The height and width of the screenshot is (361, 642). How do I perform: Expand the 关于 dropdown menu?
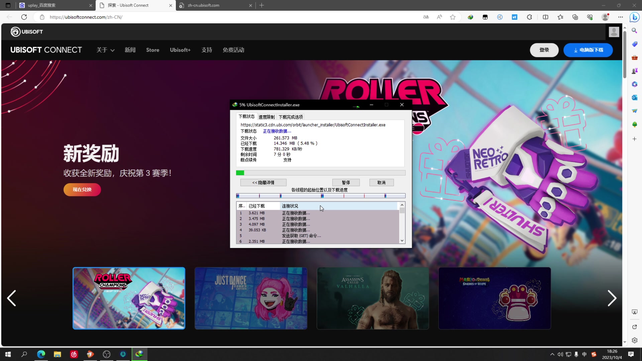point(105,50)
